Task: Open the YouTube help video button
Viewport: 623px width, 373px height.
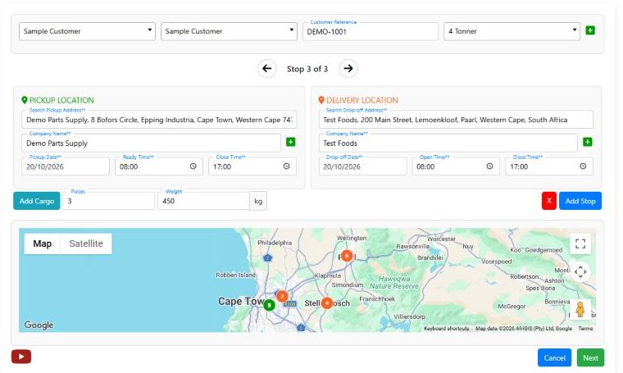Action: click(x=21, y=357)
